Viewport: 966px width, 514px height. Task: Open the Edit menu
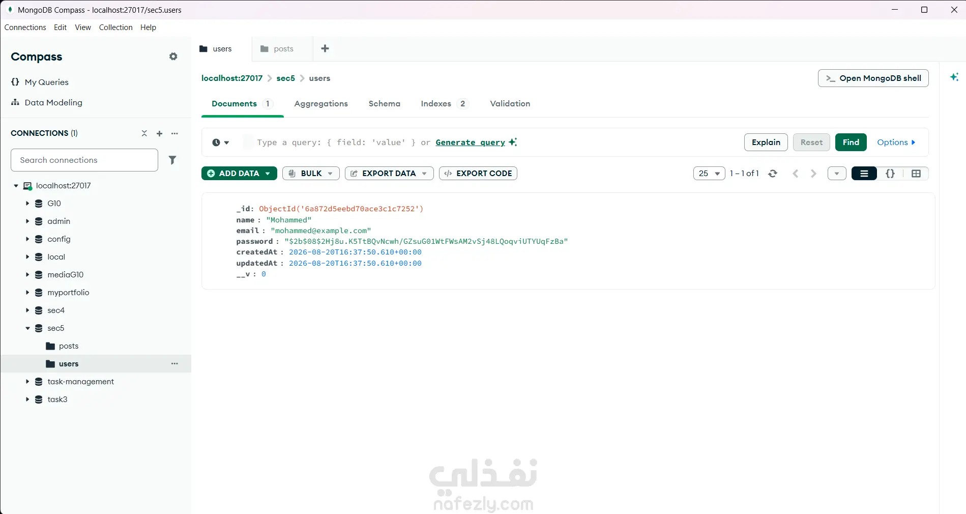tap(60, 27)
